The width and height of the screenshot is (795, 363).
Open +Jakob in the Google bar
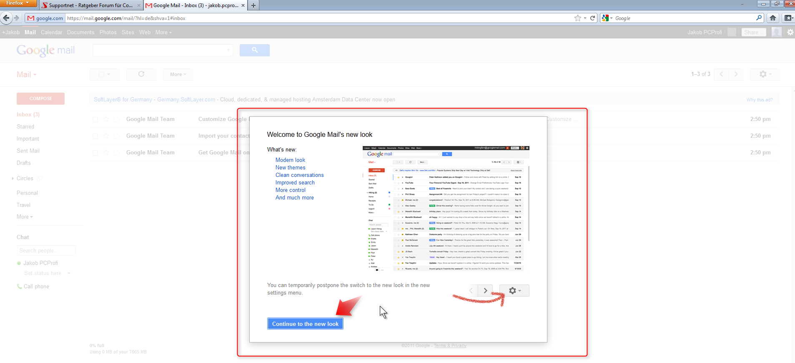click(11, 32)
